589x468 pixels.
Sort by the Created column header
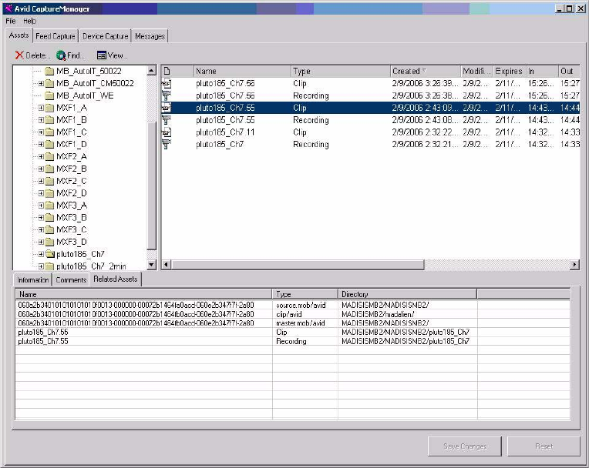pos(426,71)
